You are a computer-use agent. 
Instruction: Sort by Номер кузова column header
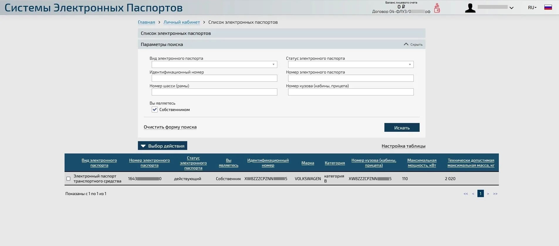pos(374,163)
